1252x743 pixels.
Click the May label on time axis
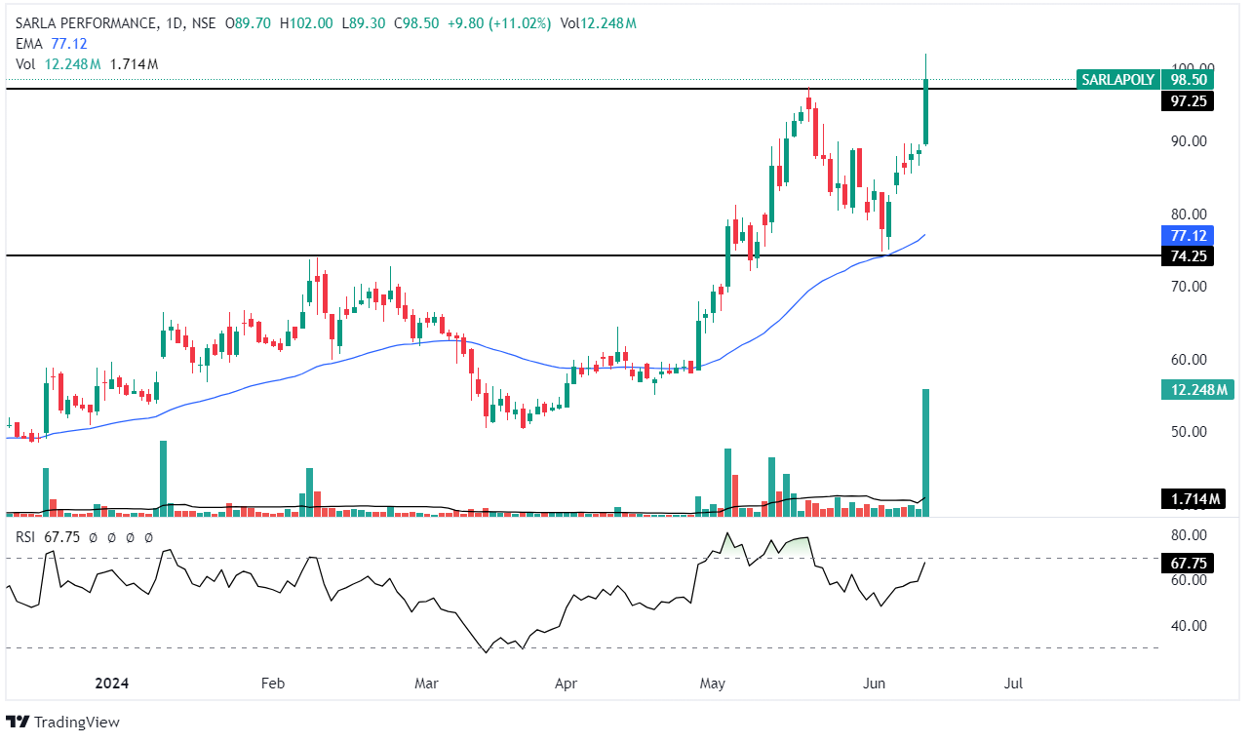point(714,684)
